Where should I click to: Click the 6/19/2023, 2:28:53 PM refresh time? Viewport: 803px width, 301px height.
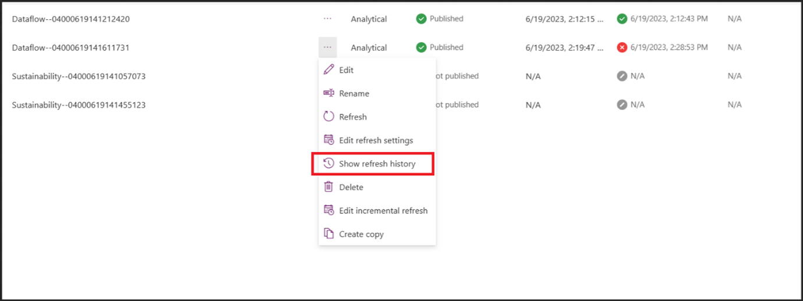669,47
